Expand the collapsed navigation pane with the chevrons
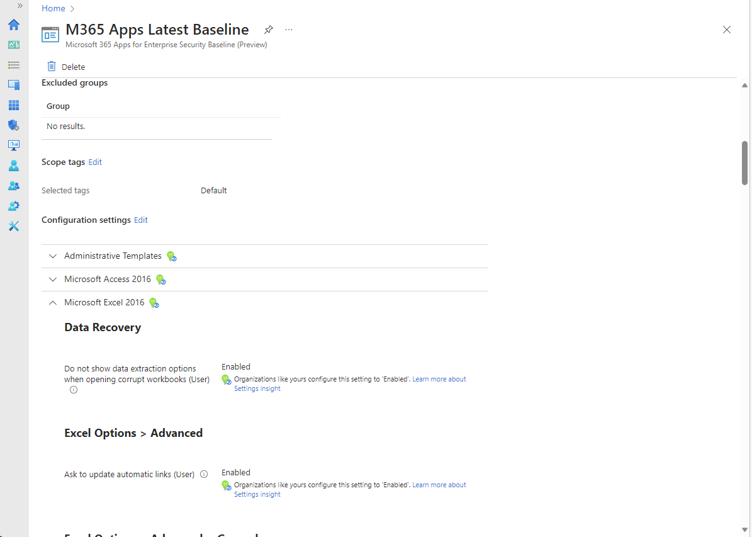This screenshot has width=752, height=537. [x=20, y=5]
